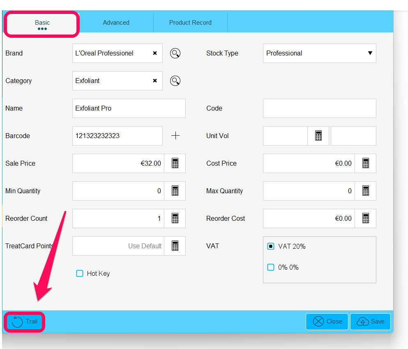Open calculator for Min Quantity
408x349 pixels.
[175, 191]
